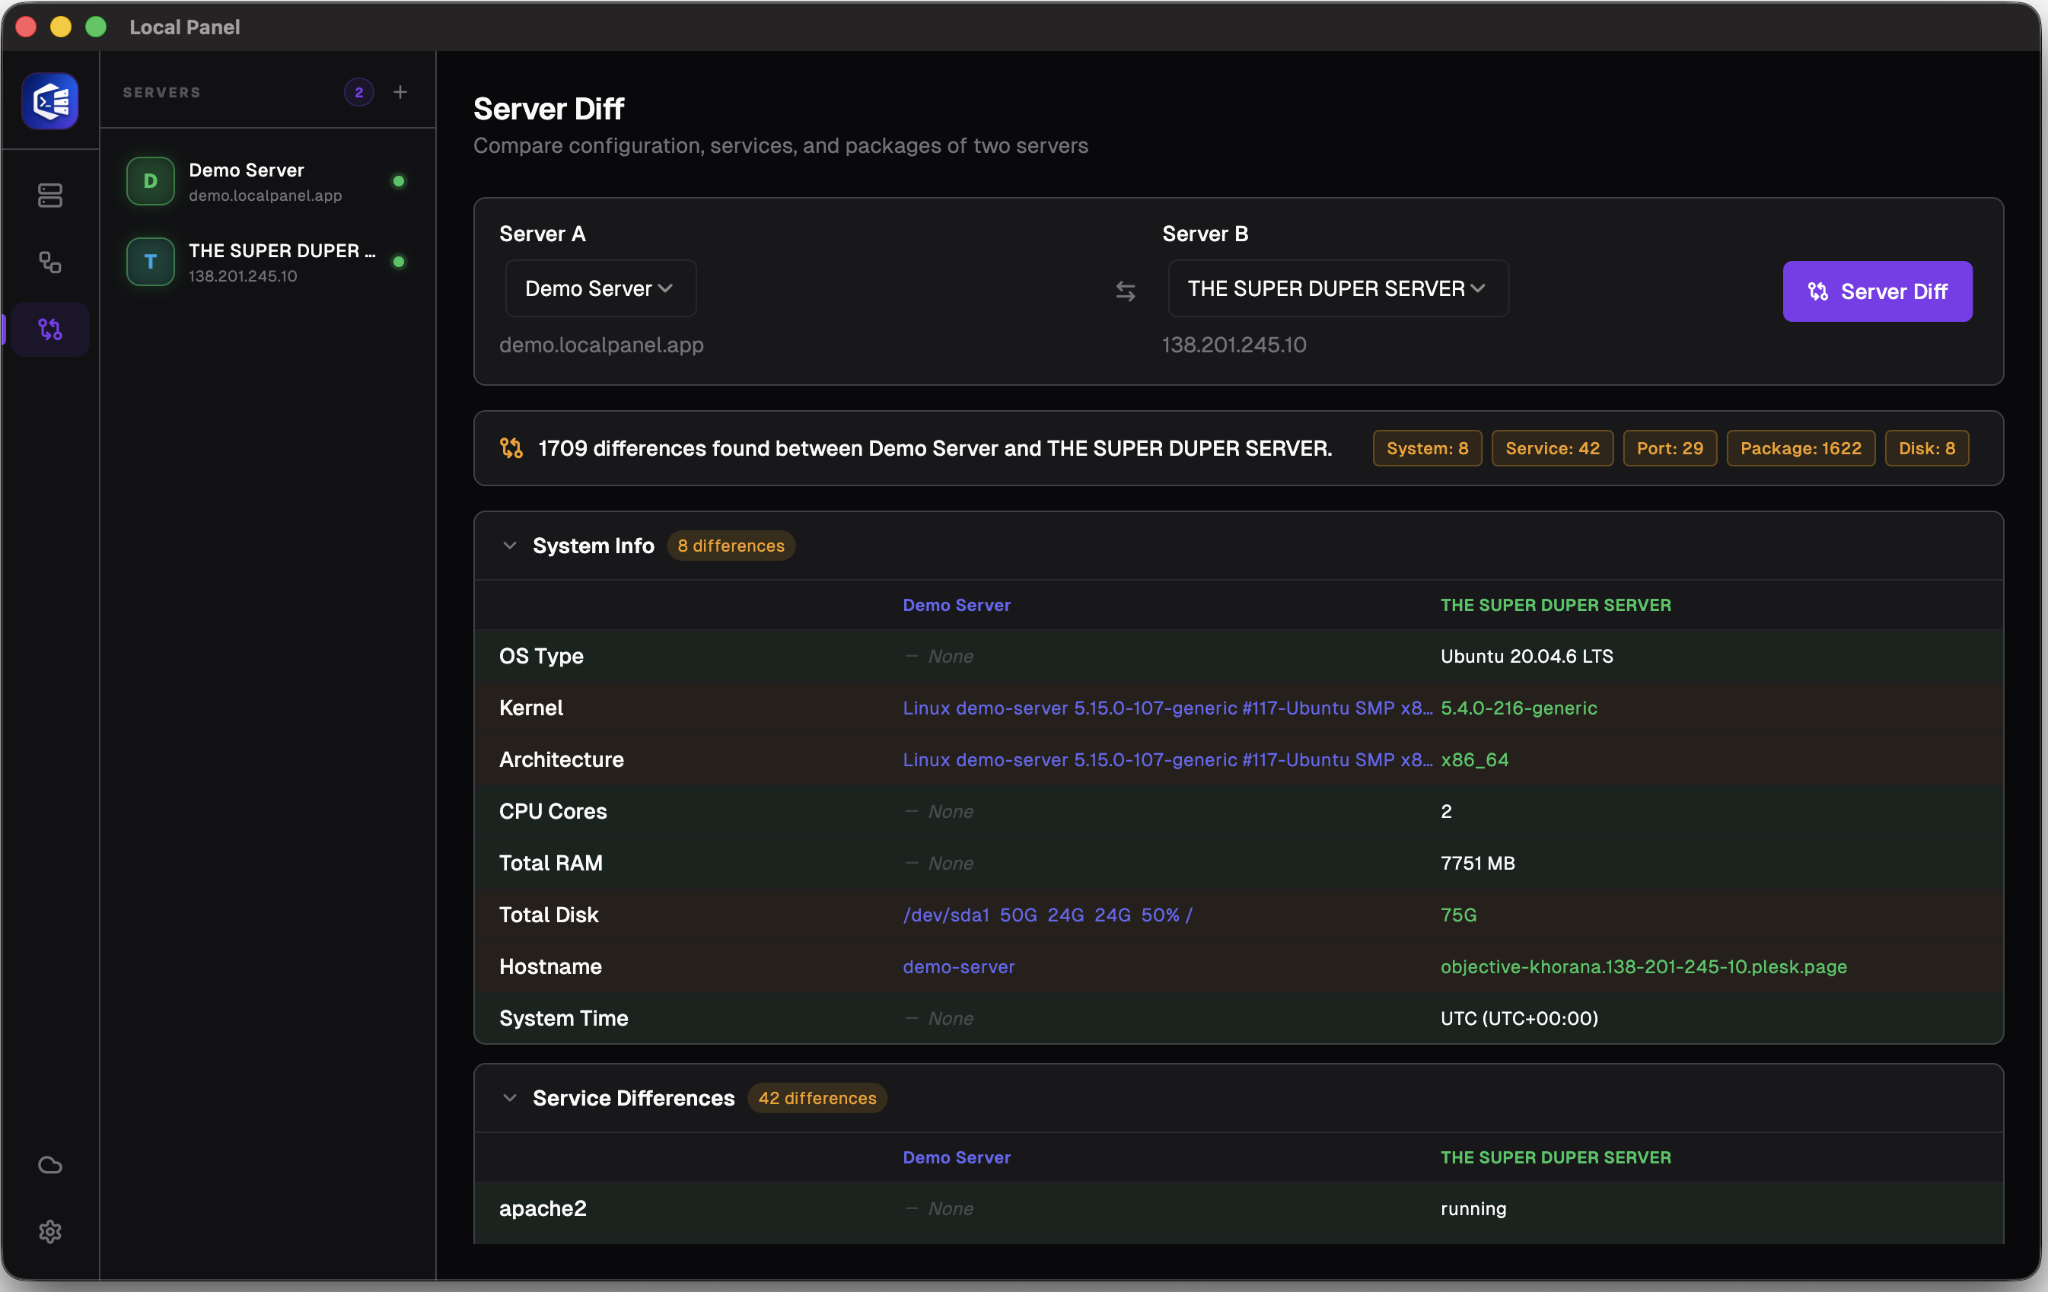Click the Total RAM row label
This screenshot has height=1292, width=2048.
pos(550,864)
